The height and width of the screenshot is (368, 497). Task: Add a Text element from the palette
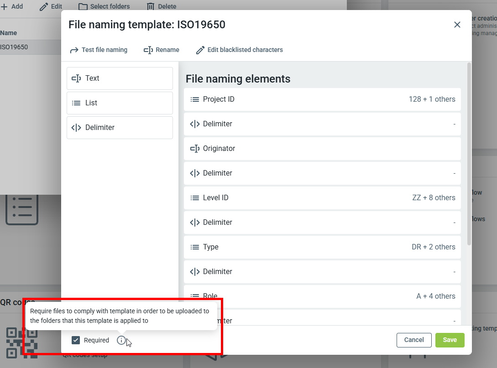pos(120,78)
